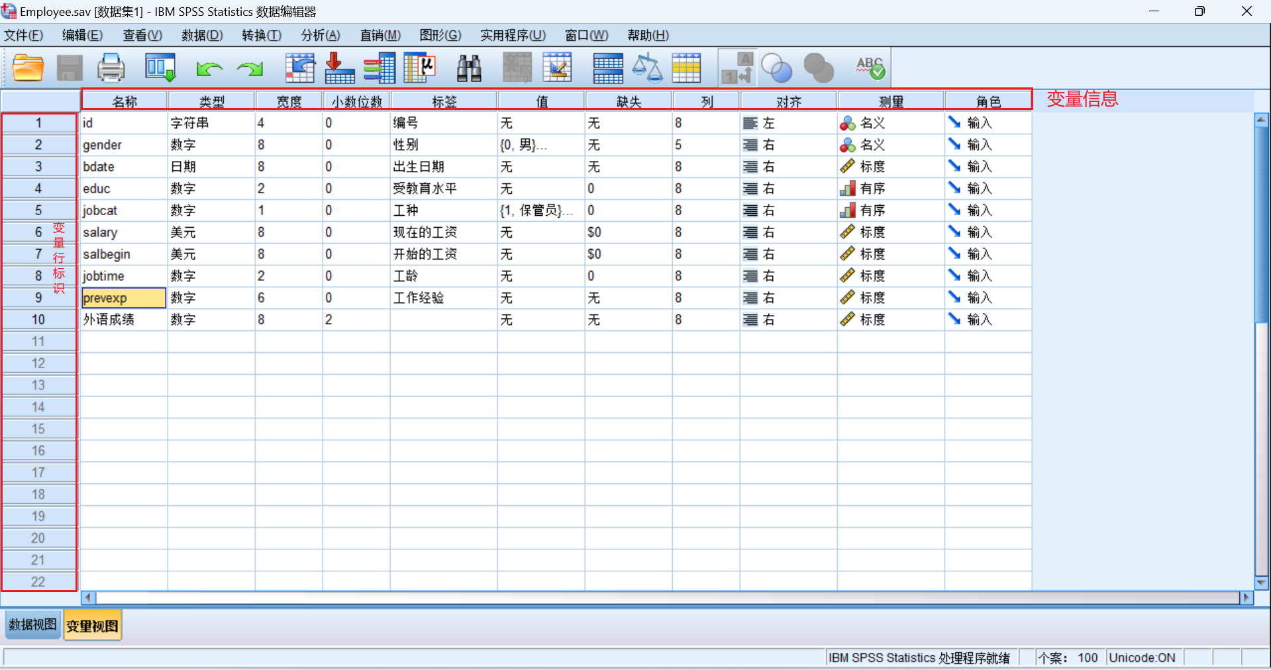Click the 测量 column header
Viewport: 1271px width, 670px height.
tap(891, 101)
